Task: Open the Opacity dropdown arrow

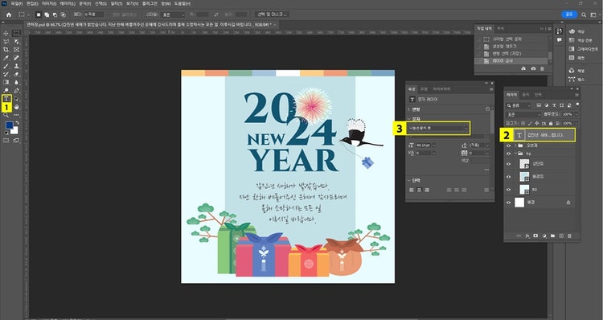Action: (576, 115)
